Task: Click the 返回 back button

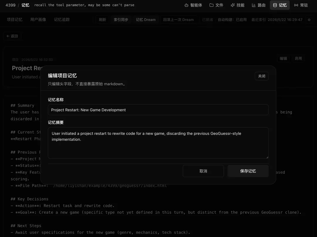Action: pos(12,36)
